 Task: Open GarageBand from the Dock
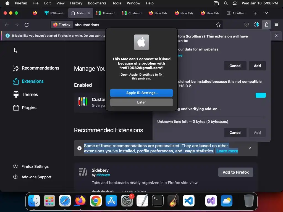(173, 201)
